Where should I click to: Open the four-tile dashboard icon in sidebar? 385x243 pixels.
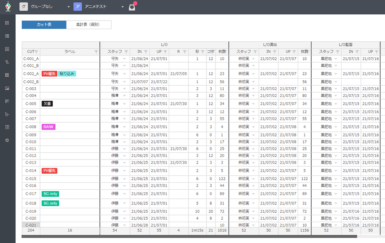pyautogui.click(x=7, y=75)
